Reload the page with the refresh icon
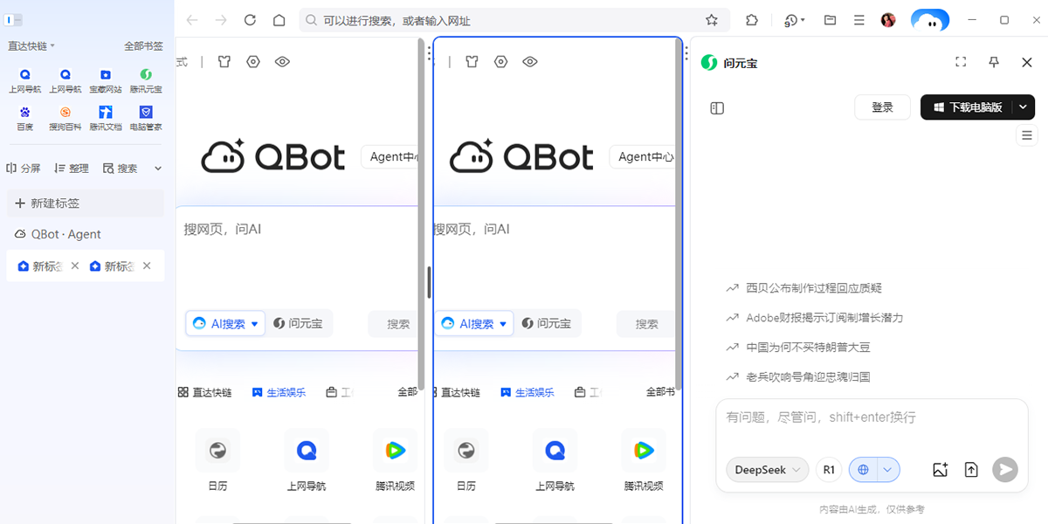 (250, 20)
